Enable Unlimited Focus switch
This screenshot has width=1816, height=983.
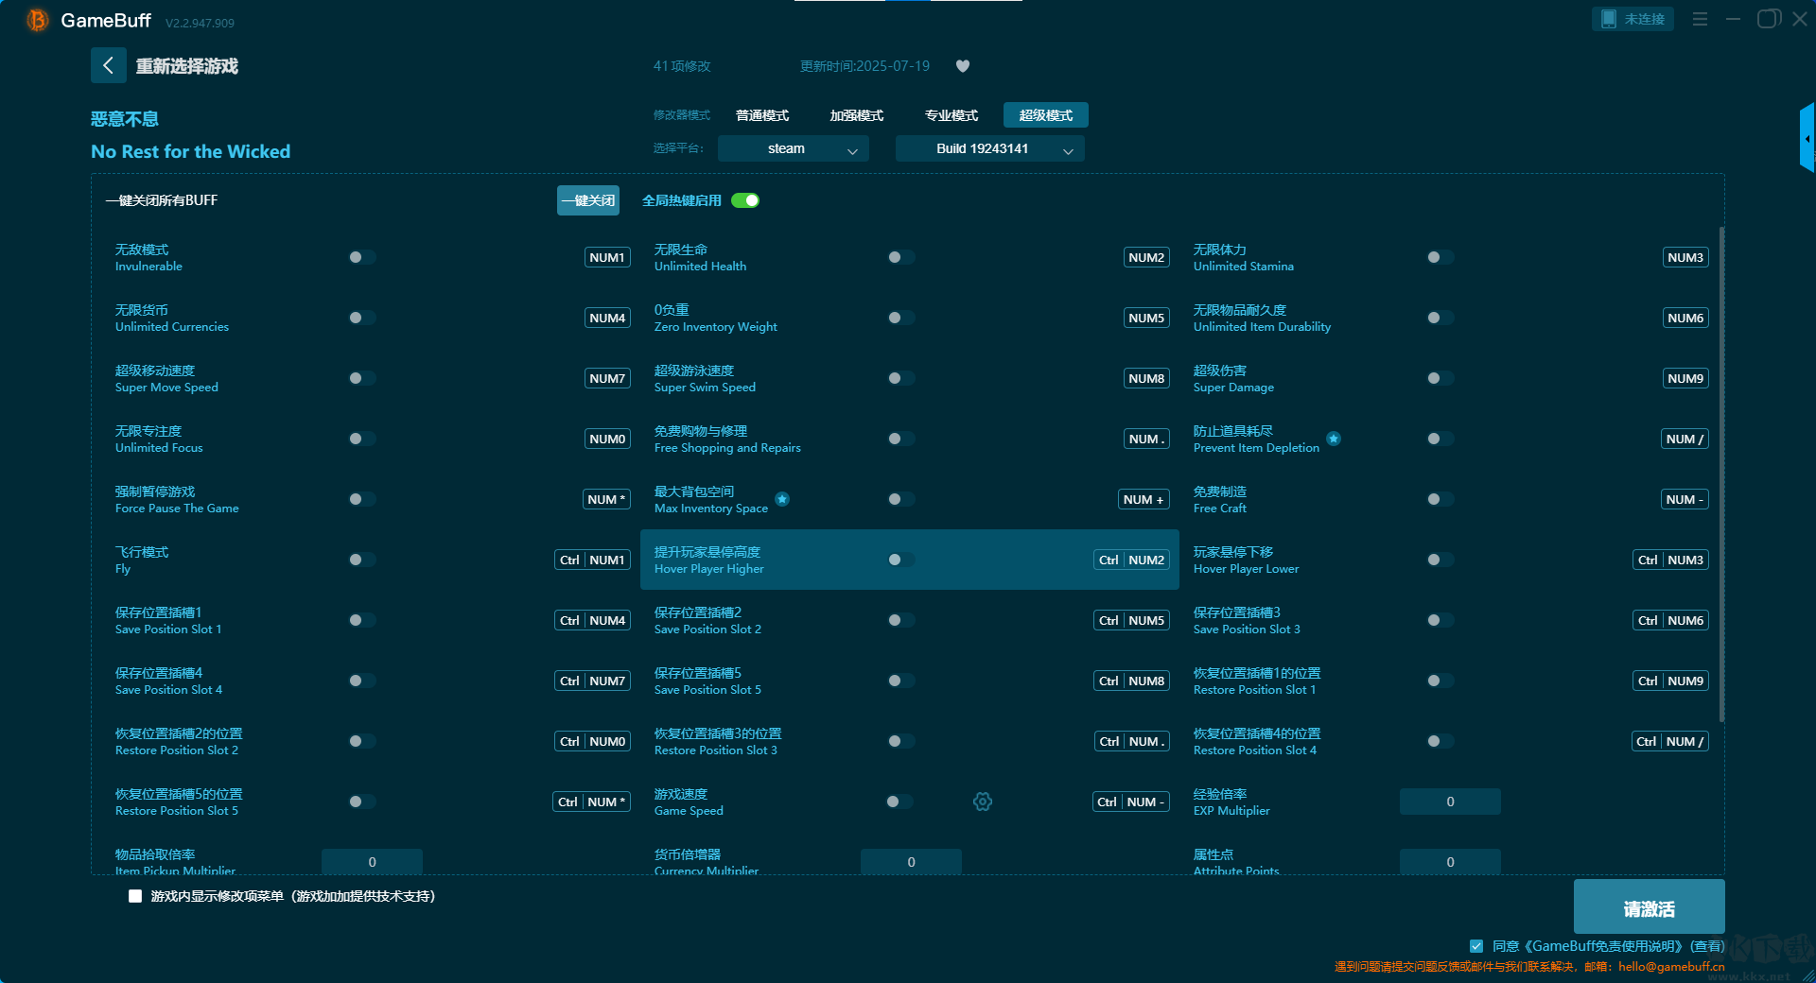(361, 439)
